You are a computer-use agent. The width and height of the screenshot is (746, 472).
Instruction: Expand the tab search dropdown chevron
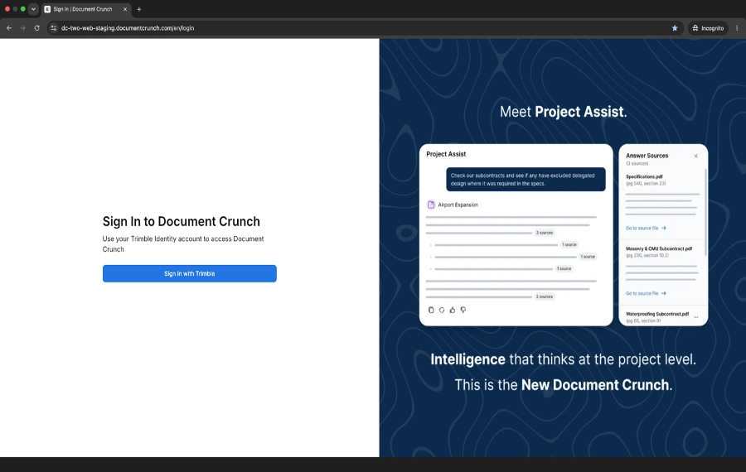[33, 9]
